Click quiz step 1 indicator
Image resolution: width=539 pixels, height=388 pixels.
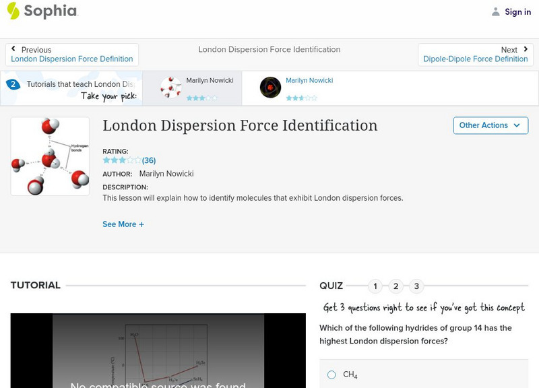click(375, 286)
